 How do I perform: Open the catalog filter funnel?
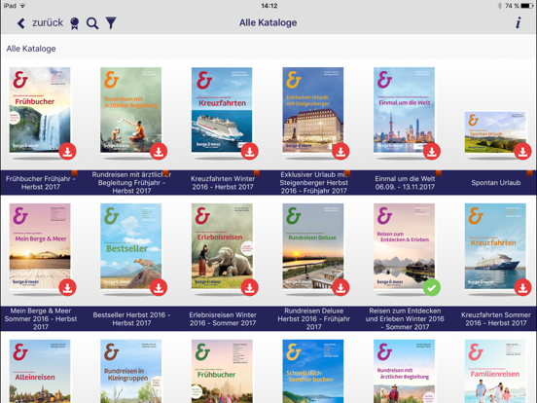[x=111, y=23]
